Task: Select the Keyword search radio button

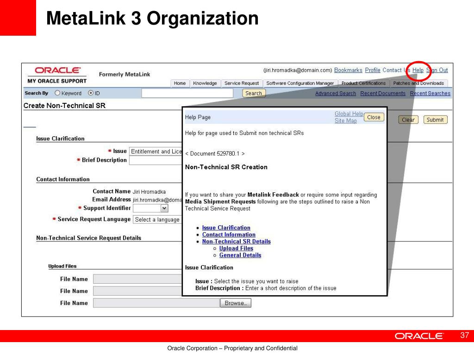Action: [x=57, y=93]
